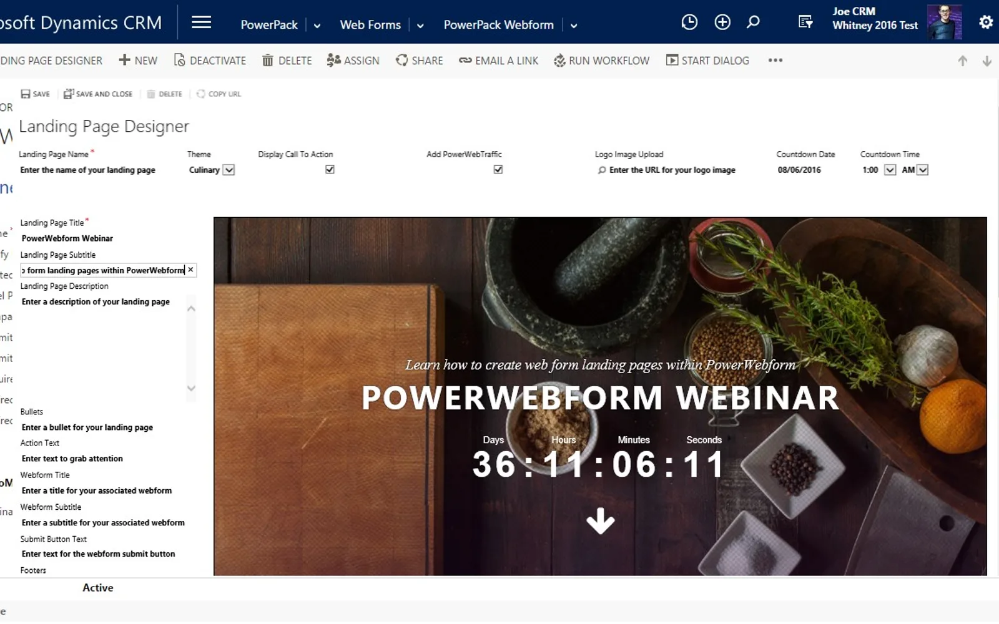Open recently viewed clock icon
This screenshot has height=624, width=999.
coord(689,22)
